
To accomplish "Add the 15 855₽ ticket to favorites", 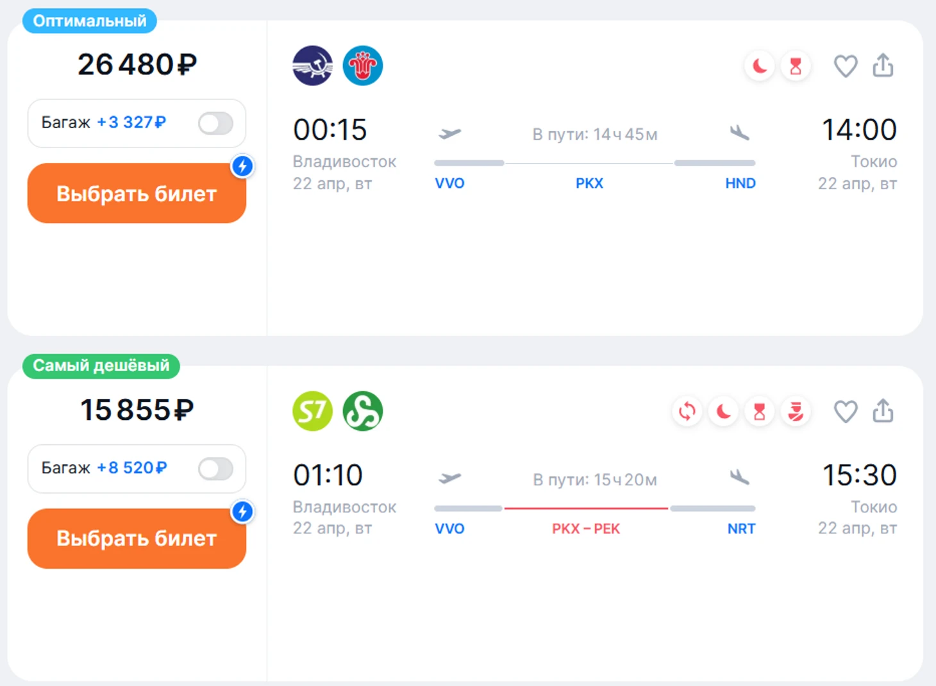I will [845, 411].
